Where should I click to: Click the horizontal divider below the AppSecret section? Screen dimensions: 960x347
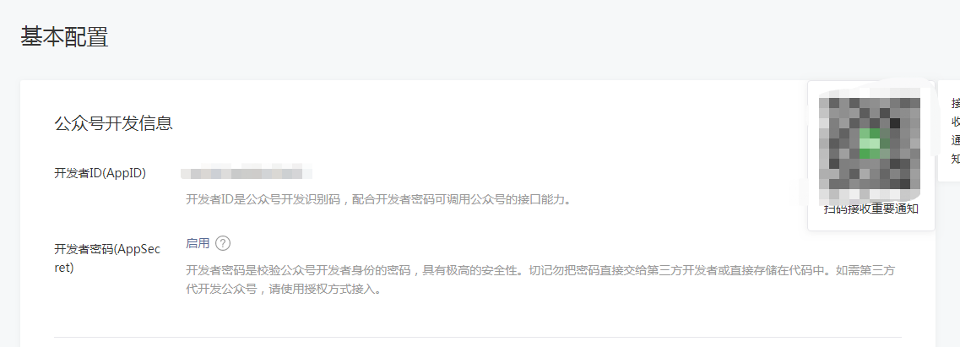pos(478,337)
